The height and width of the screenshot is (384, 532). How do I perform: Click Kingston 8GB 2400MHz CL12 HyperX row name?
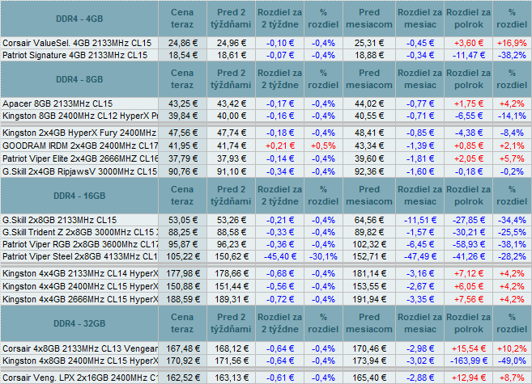pos(79,116)
